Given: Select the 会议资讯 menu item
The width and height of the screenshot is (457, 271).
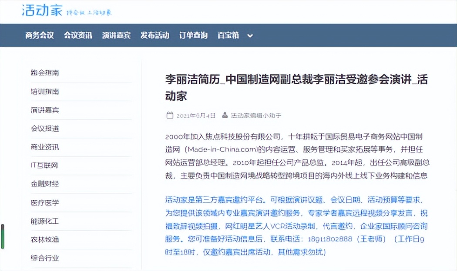Looking at the screenshot, I should pos(77,36).
